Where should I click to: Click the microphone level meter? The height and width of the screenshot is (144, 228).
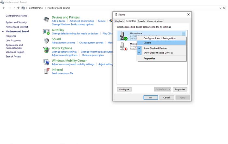184,33
